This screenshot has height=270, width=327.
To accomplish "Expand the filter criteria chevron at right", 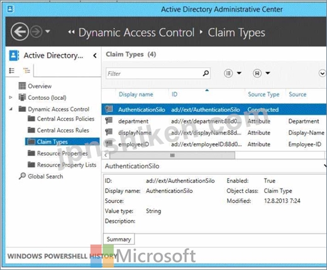I will coord(322,73).
